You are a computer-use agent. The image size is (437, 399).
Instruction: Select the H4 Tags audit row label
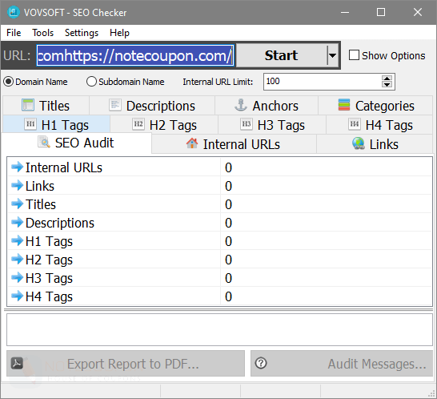coord(49,296)
